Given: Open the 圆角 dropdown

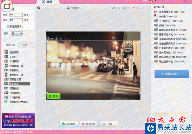Looking at the screenshot, I should [x=17, y=34].
